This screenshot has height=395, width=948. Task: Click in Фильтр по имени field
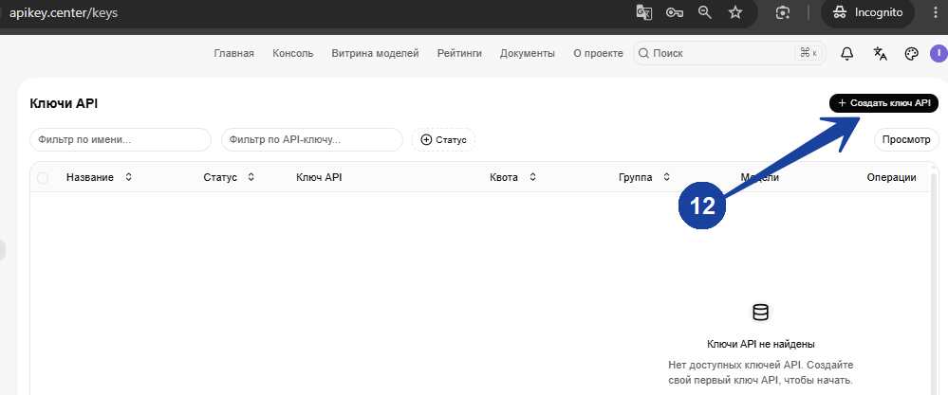click(x=121, y=139)
